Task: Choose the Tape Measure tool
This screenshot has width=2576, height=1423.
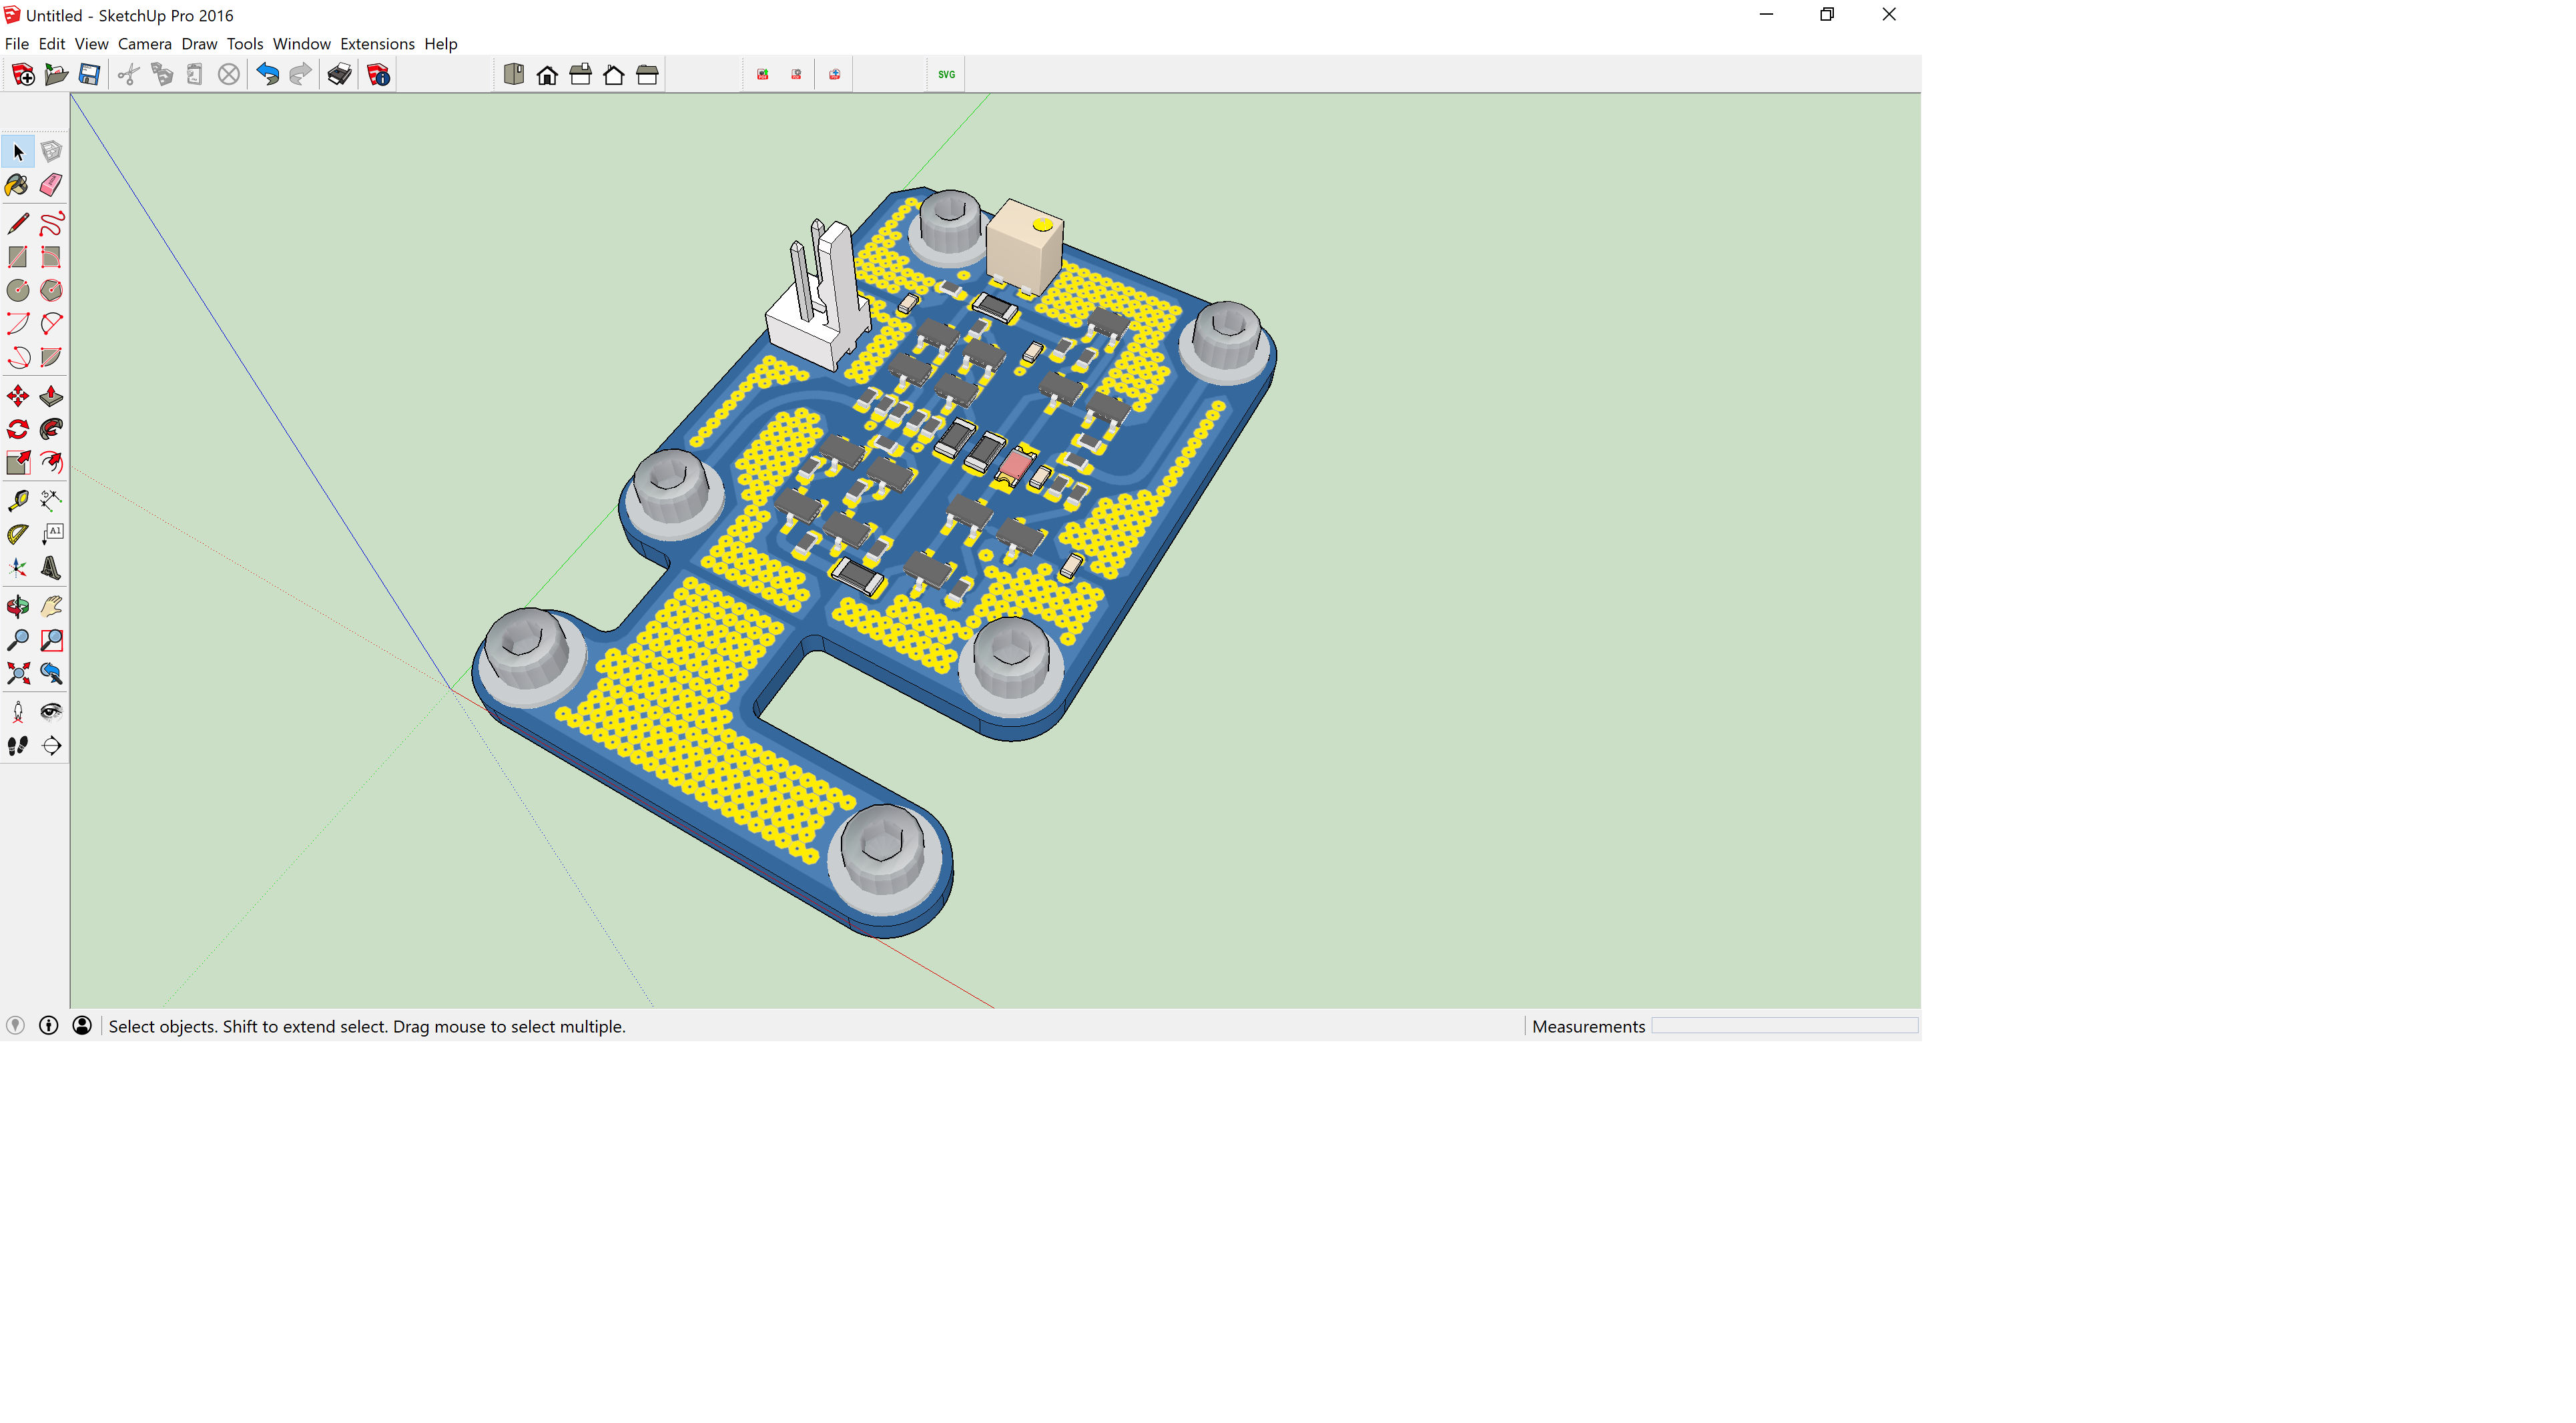Action: [x=18, y=501]
